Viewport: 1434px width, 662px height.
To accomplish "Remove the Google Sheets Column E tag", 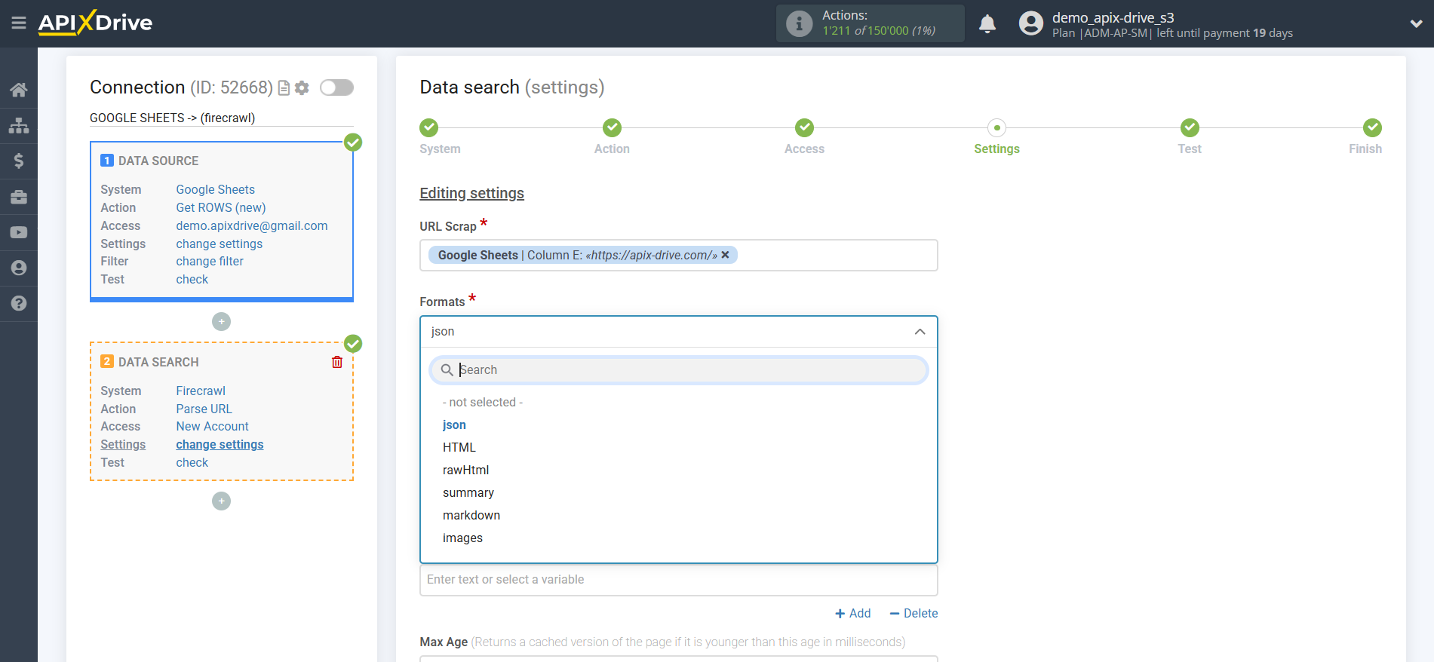I will pyautogui.click(x=725, y=255).
